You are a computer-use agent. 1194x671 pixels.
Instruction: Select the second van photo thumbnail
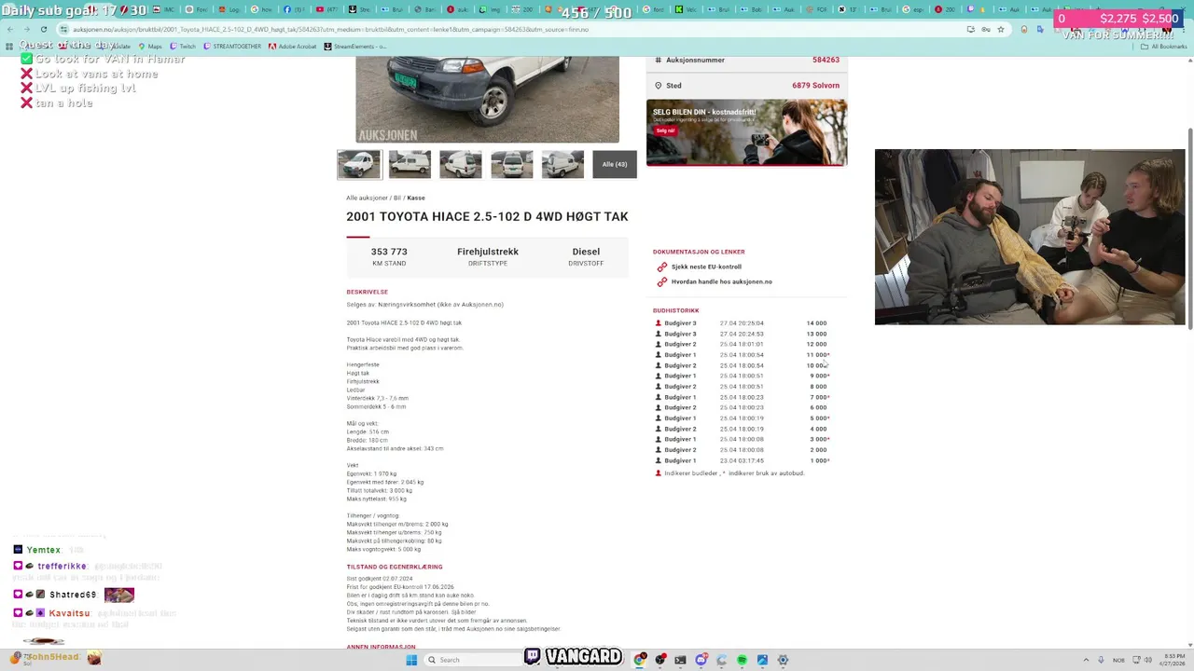pyautogui.click(x=410, y=164)
